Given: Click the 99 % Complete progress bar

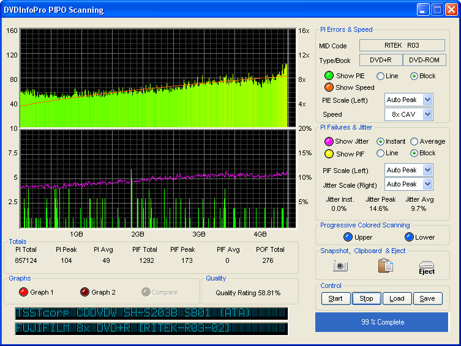Looking at the screenshot, I should [381, 322].
